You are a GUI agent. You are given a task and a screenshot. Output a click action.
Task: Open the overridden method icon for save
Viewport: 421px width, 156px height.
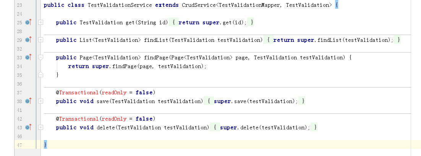28,101
